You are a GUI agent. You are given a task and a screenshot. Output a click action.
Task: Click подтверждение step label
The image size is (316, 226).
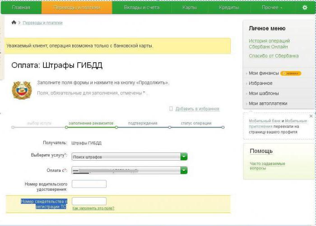click(x=143, y=123)
